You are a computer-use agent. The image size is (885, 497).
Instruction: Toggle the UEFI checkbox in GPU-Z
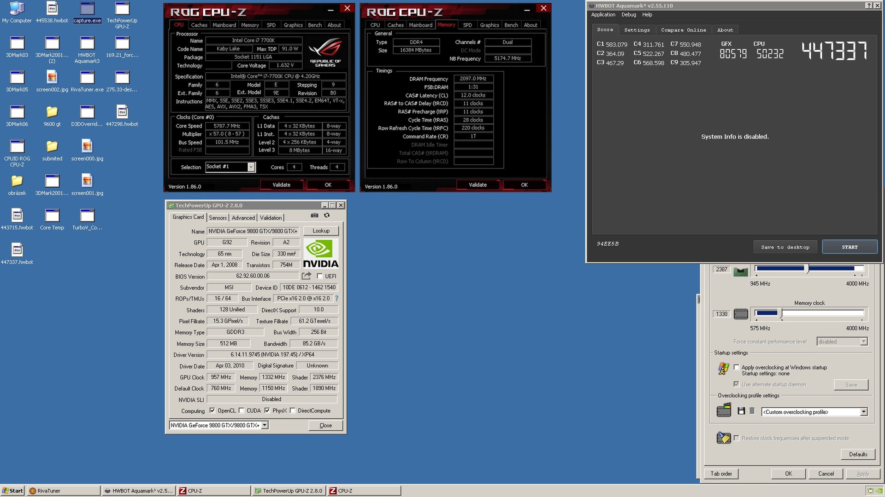320,276
